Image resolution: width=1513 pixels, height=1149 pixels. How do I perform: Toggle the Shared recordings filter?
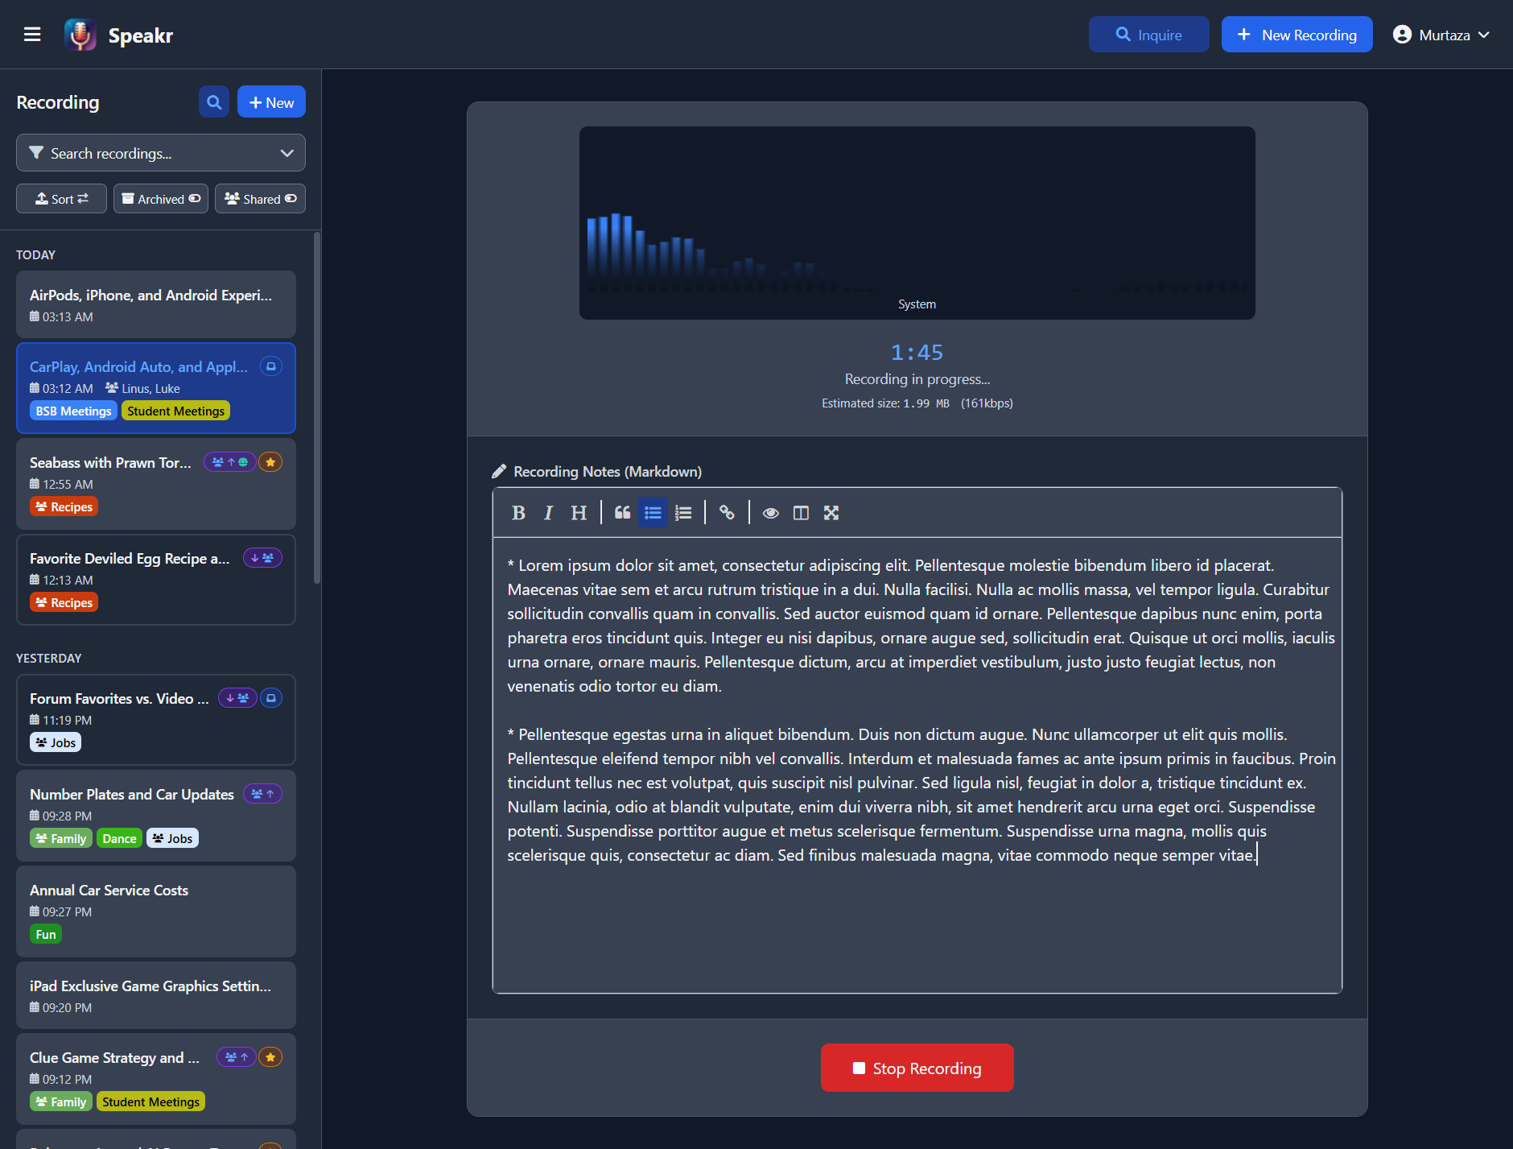(260, 199)
